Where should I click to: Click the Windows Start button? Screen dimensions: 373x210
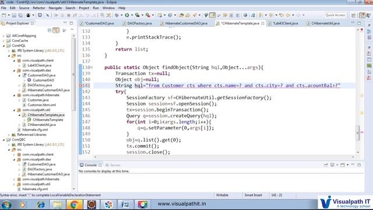[6, 205]
